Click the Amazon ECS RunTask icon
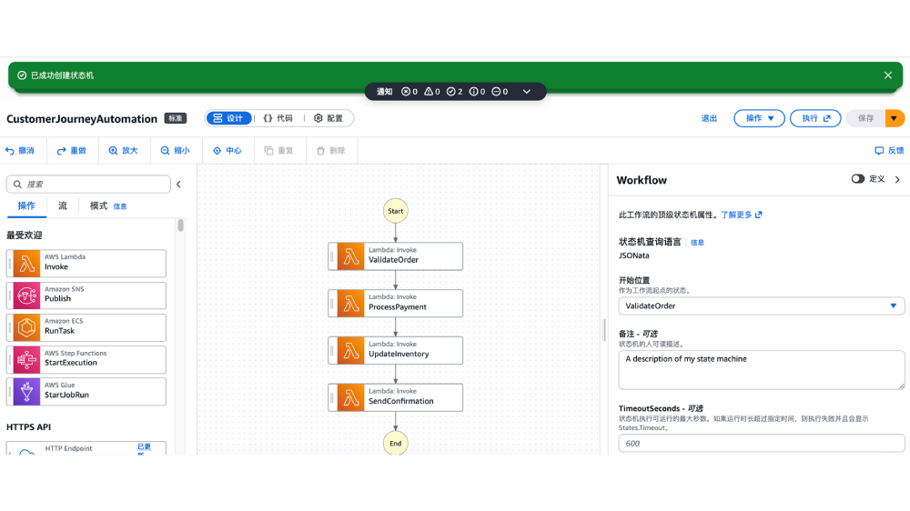 [27, 327]
